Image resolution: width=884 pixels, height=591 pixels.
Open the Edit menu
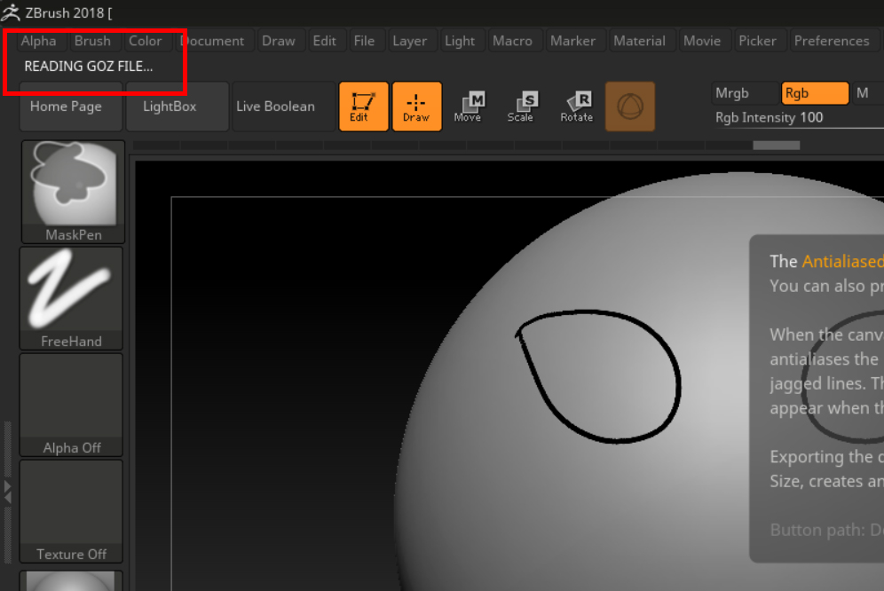click(x=324, y=41)
